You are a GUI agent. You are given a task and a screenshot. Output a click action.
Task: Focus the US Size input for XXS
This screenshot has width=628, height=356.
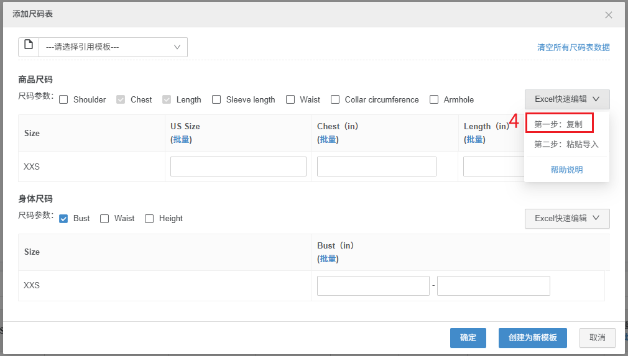(238, 167)
